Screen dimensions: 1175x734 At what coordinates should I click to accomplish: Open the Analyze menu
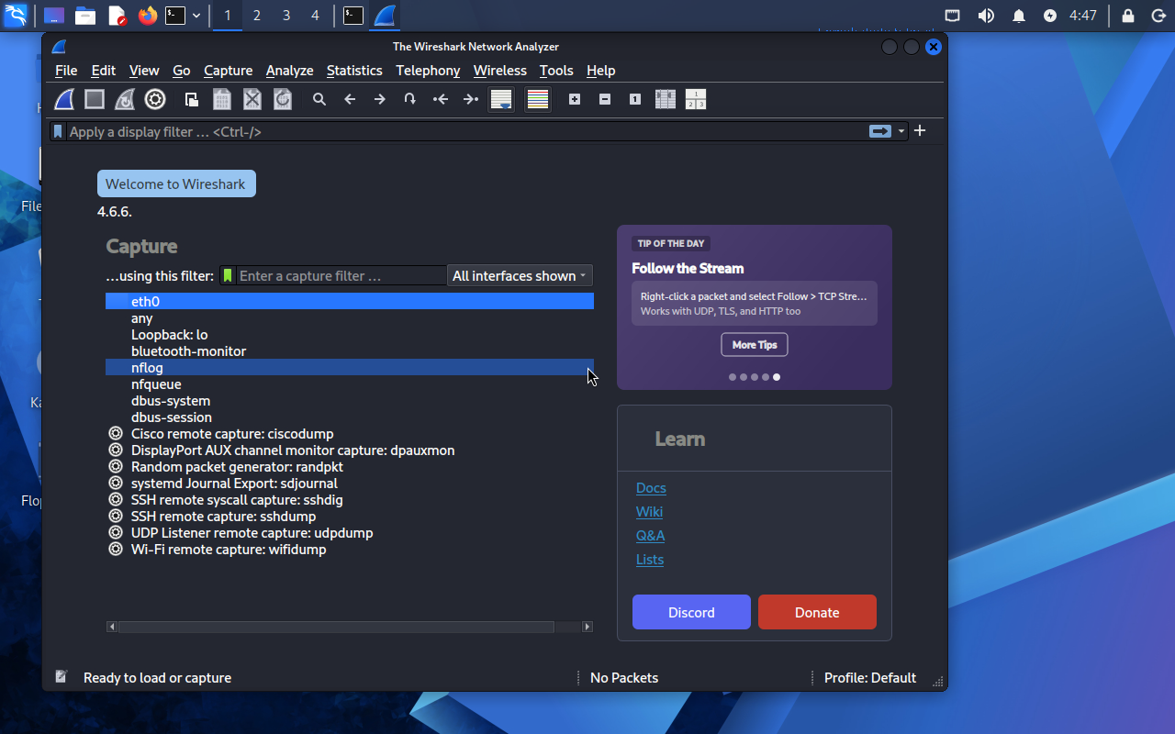[x=289, y=71]
